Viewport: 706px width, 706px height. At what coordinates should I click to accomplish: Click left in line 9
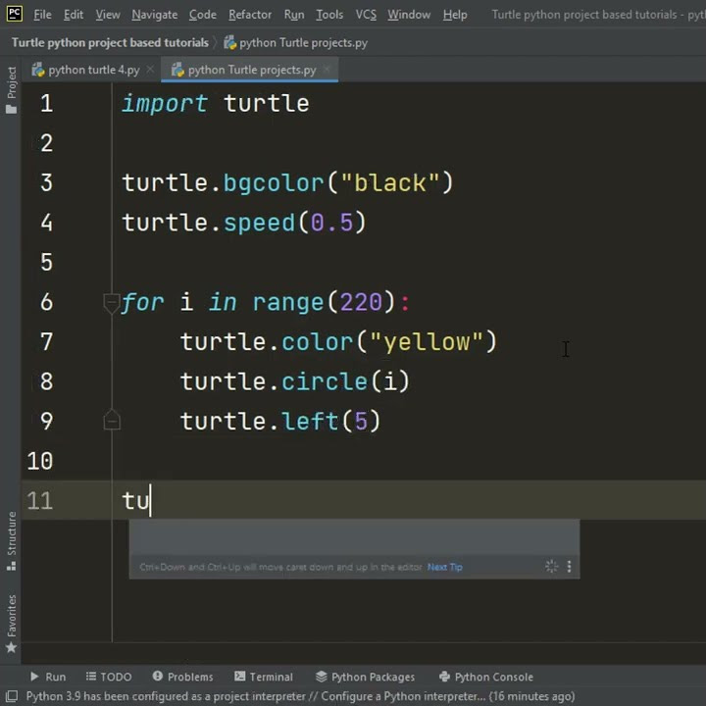pyautogui.click(x=310, y=421)
